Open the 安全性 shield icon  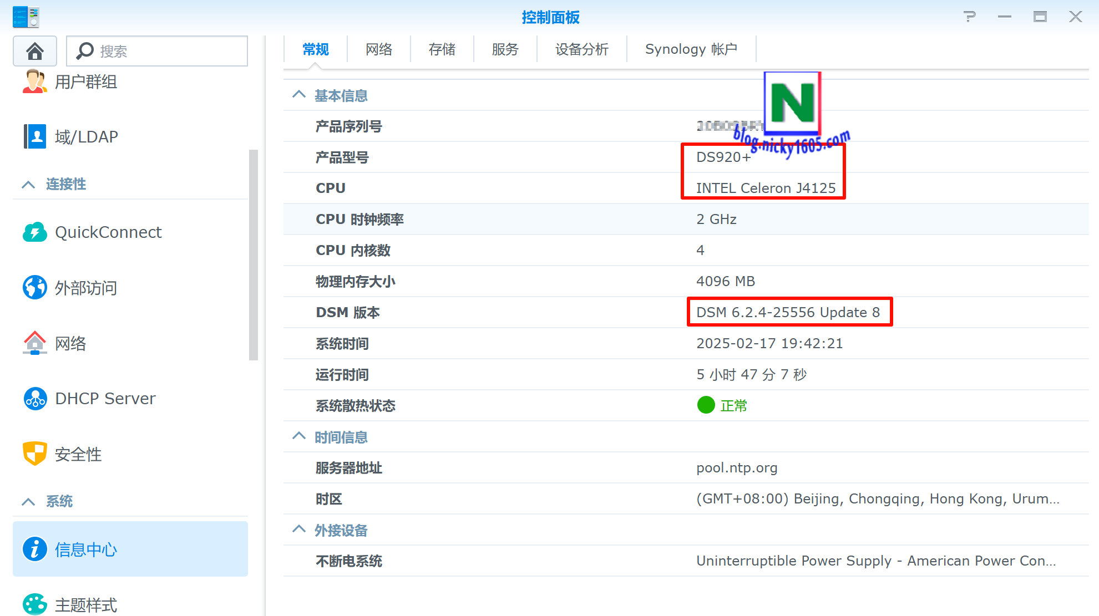click(35, 454)
